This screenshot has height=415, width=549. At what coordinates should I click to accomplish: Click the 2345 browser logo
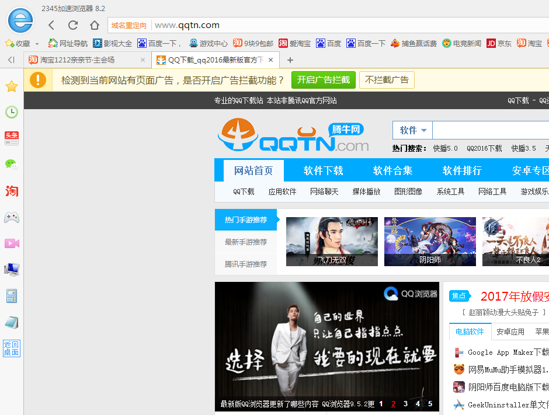[20, 20]
